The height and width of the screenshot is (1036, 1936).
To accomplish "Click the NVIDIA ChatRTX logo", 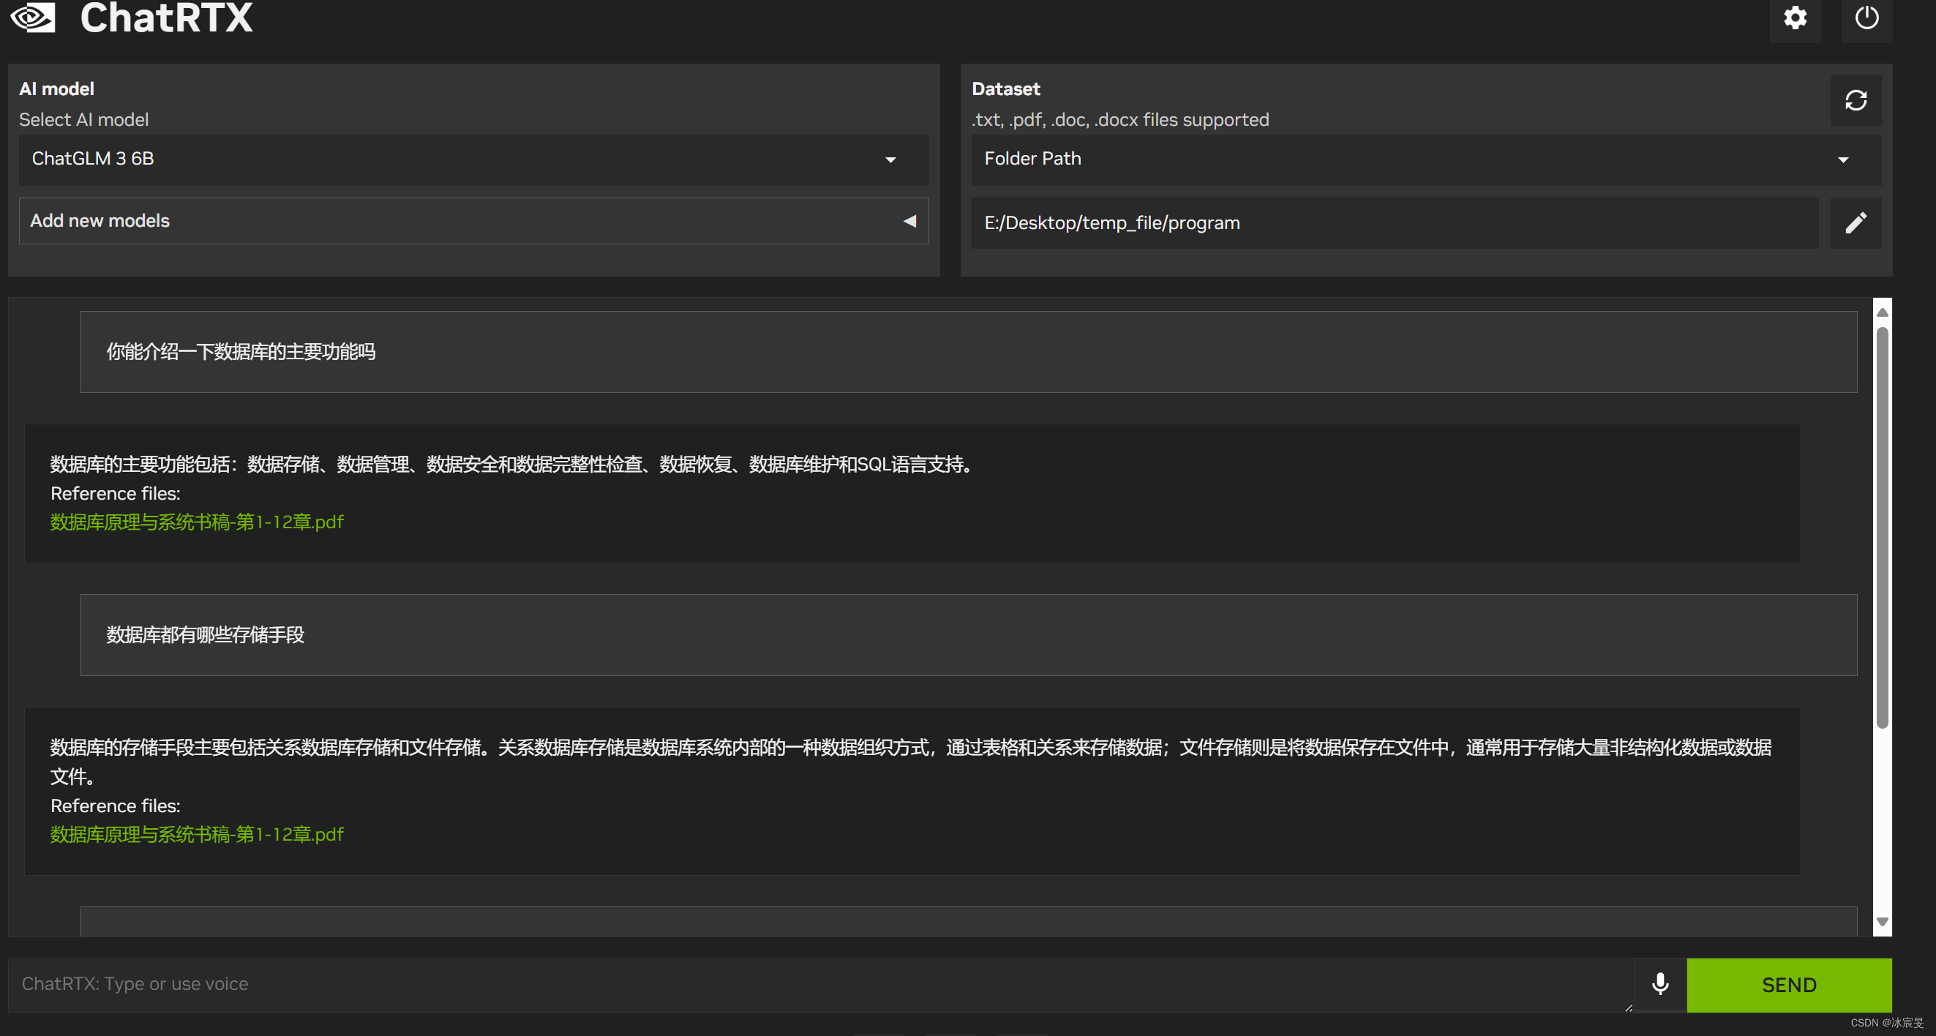I will coord(31,18).
